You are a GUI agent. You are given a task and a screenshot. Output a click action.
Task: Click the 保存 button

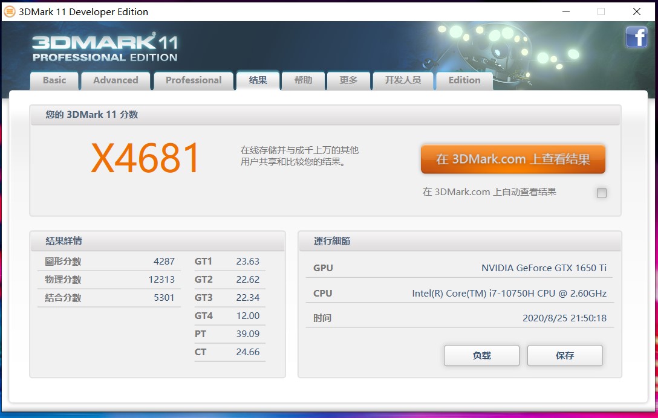pyautogui.click(x=564, y=356)
